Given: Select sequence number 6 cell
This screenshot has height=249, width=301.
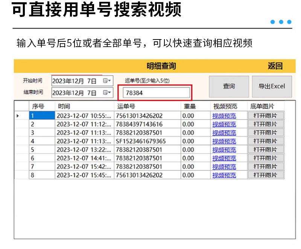Looking at the screenshot, I should point(42,158).
